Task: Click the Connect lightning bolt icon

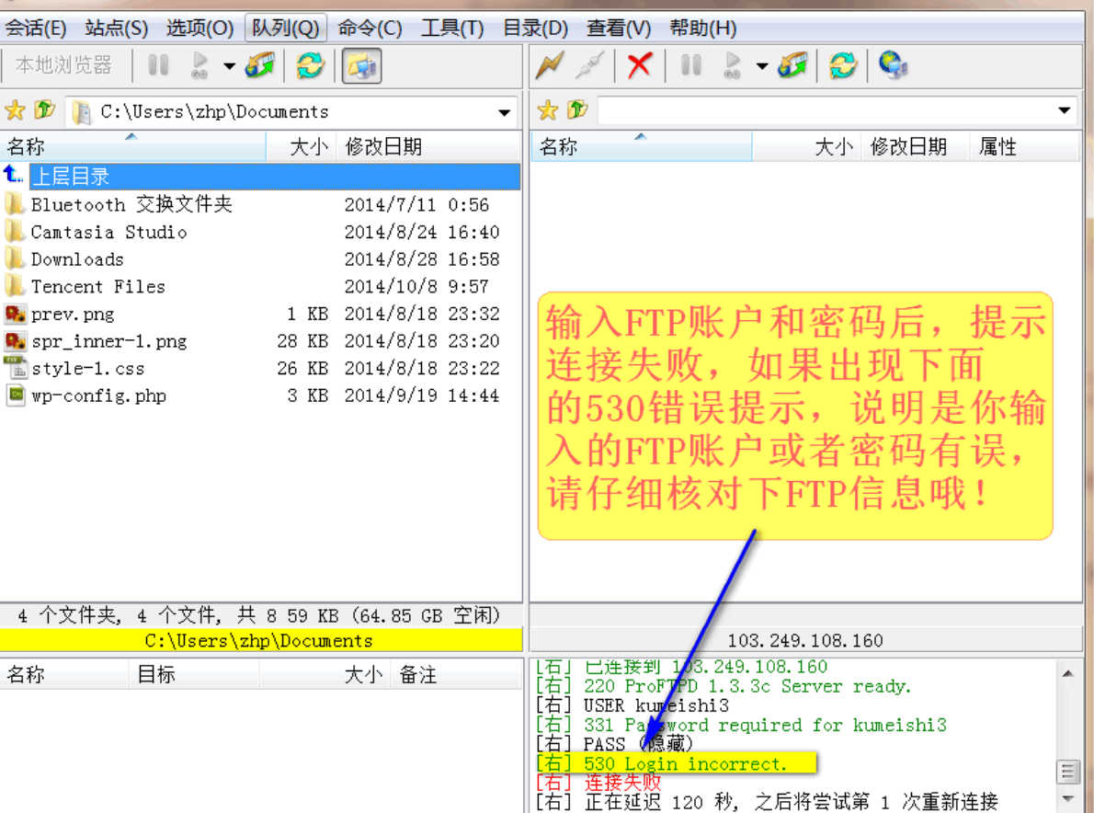Action: (x=550, y=65)
